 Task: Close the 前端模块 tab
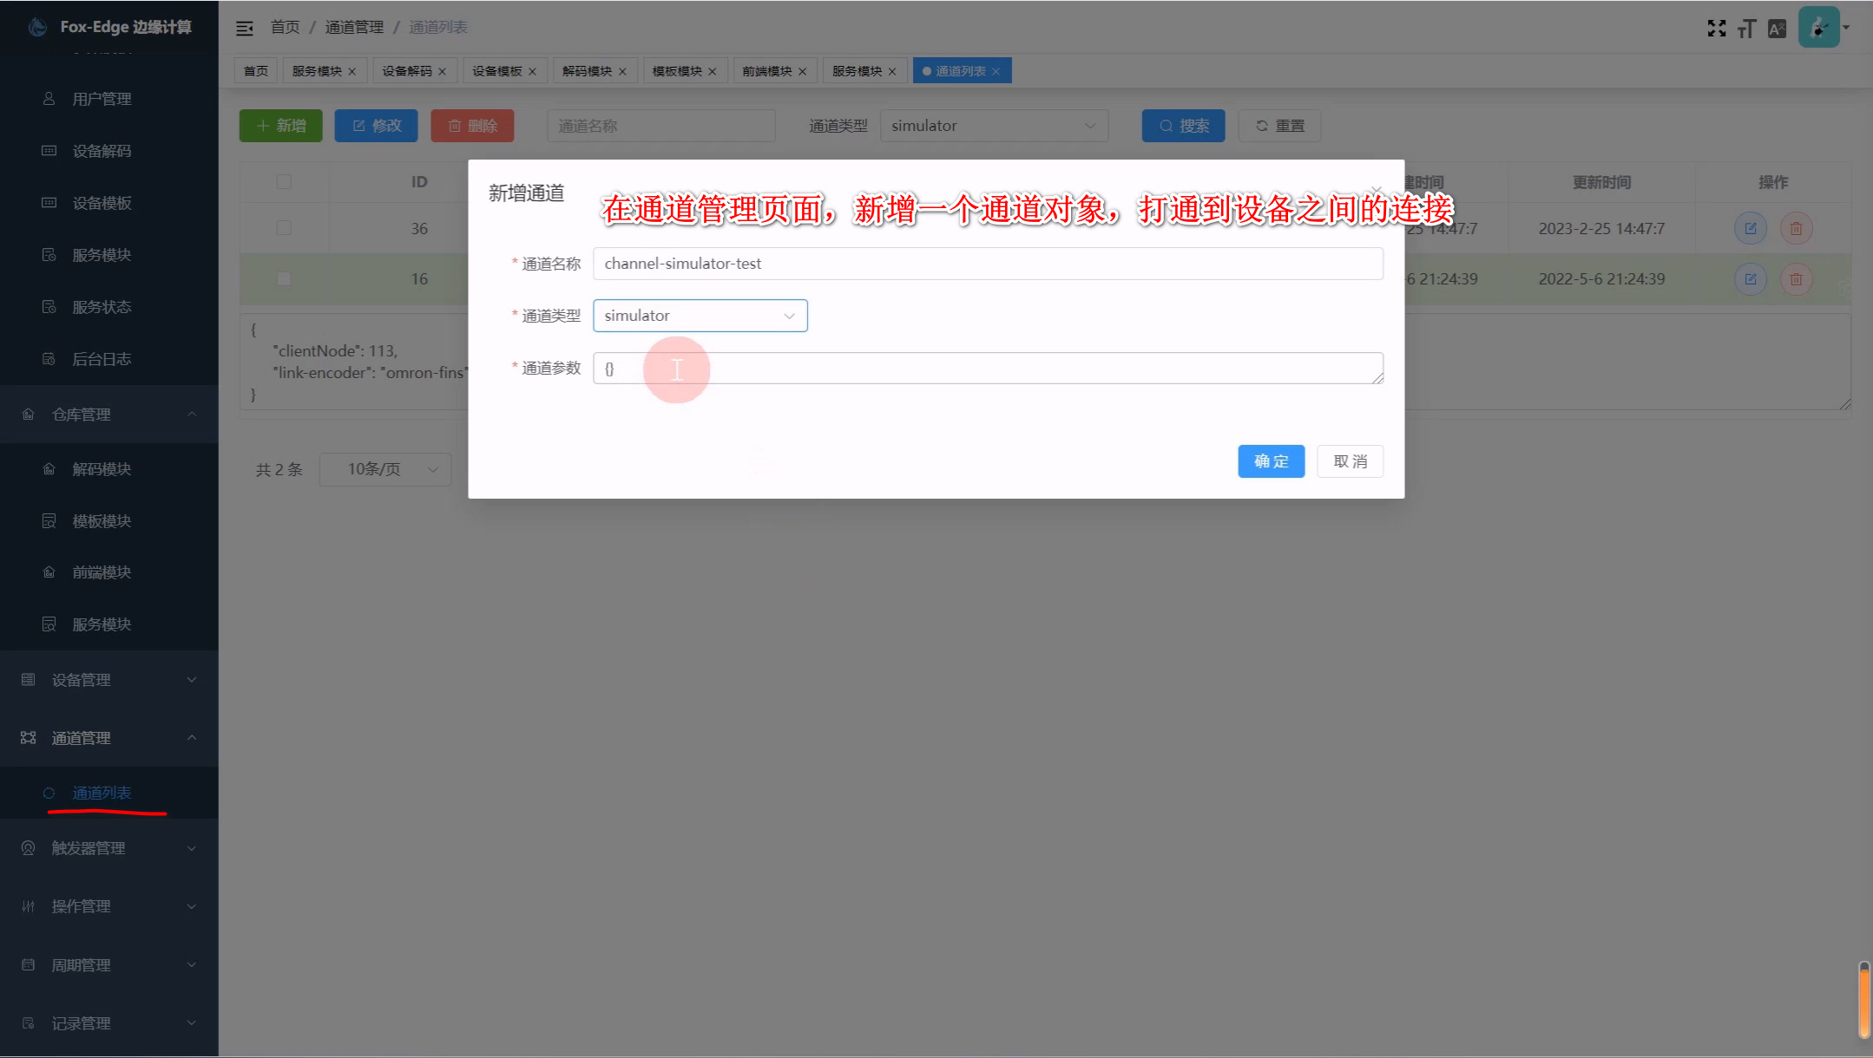click(802, 71)
